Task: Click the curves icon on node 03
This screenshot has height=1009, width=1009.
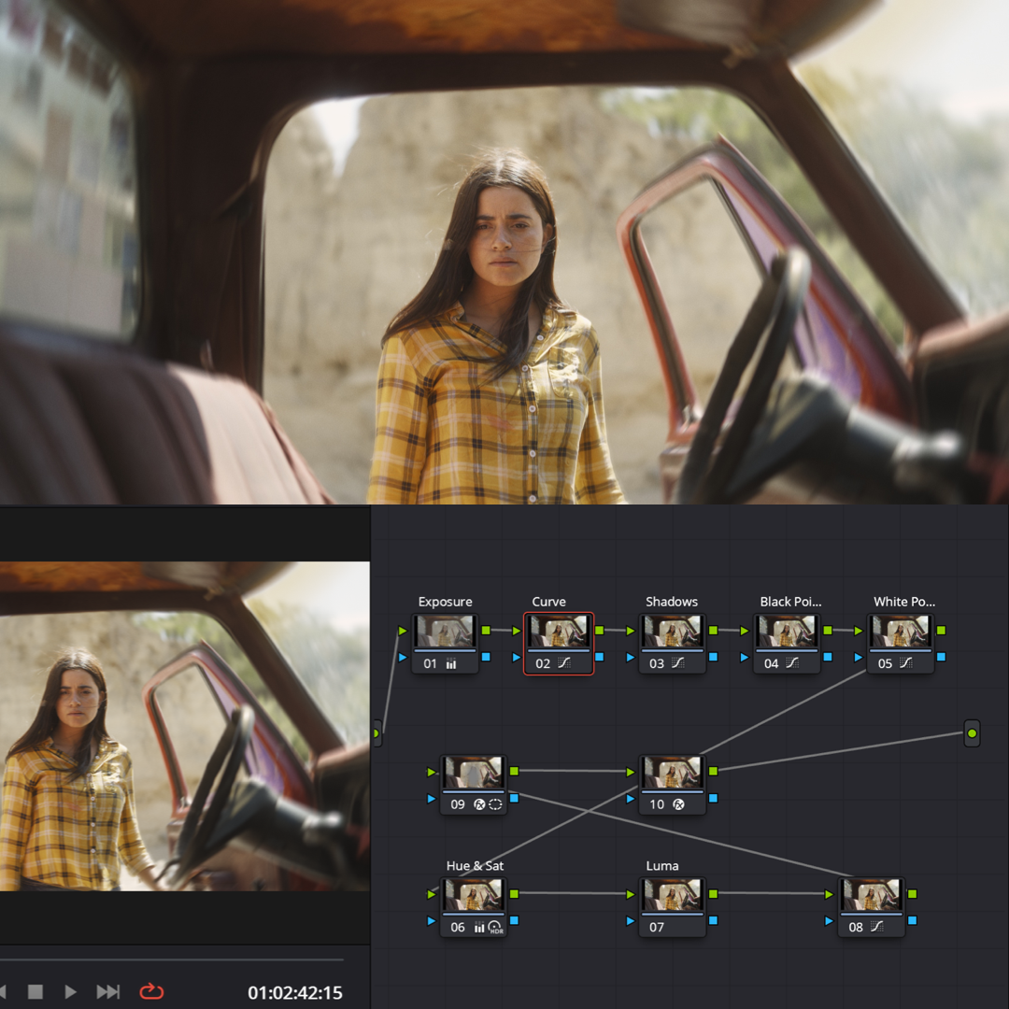Action: click(677, 662)
